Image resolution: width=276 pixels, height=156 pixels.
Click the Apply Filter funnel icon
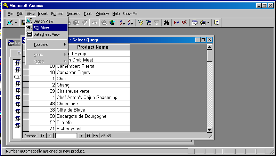(x=156, y=23)
